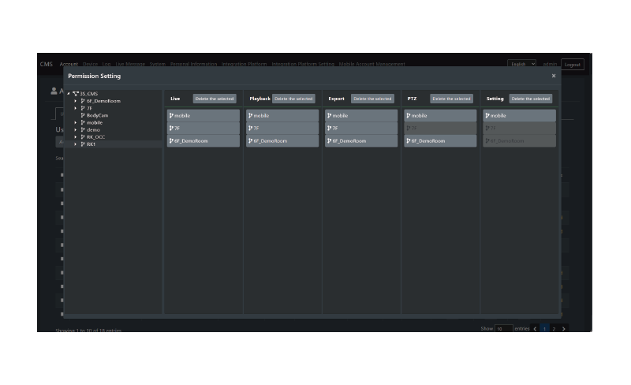The image size is (631, 385).
Task: Select 7F entry in Live column
Action: (x=203, y=128)
